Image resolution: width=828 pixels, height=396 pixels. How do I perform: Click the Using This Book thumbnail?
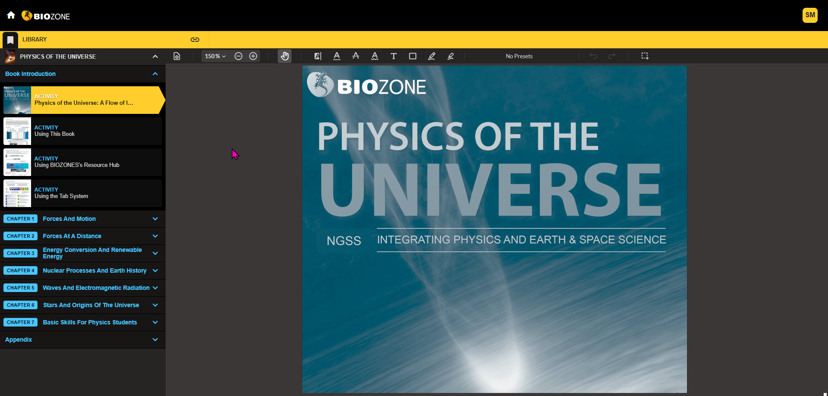tap(17, 131)
